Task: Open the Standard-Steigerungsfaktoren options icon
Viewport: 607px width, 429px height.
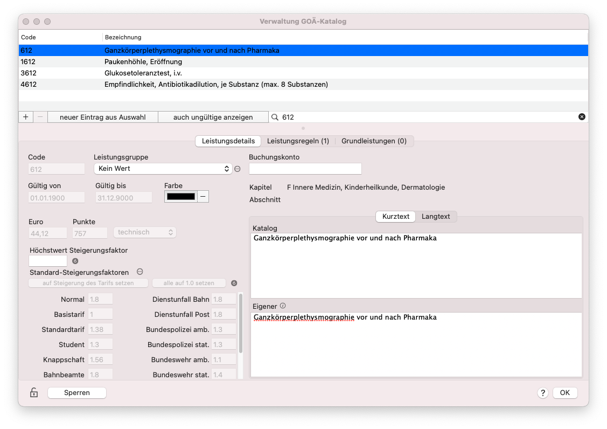Action: click(140, 272)
